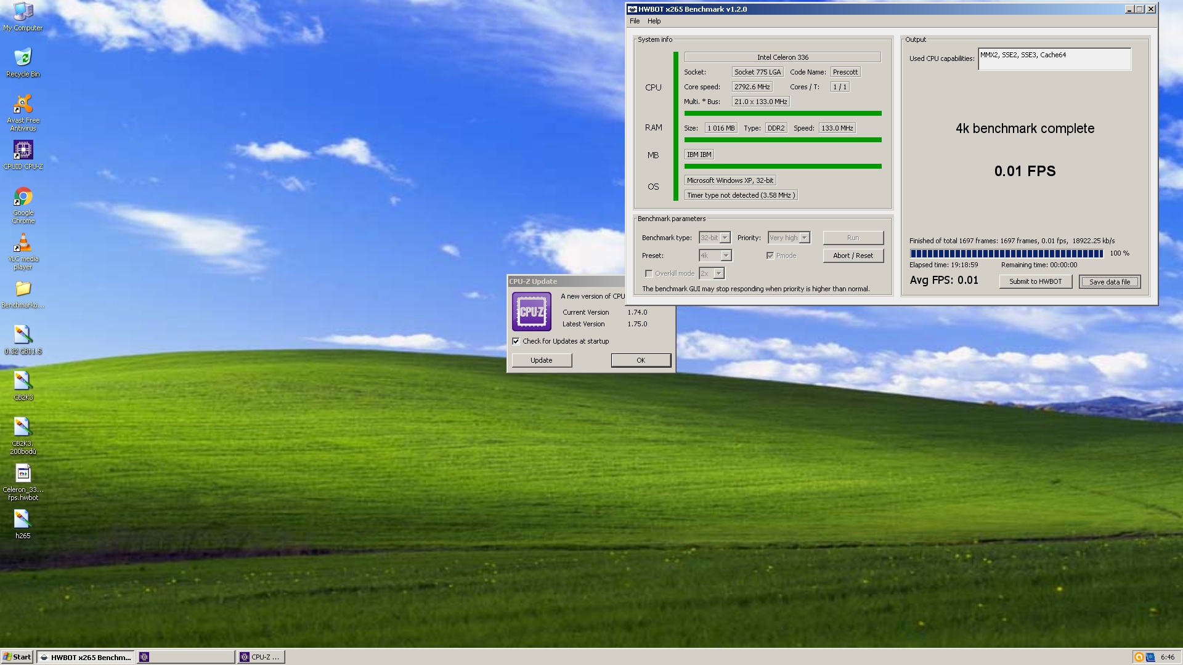Click Save data file button
Image resolution: width=1183 pixels, height=665 pixels.
click(x=1110, y=281)
